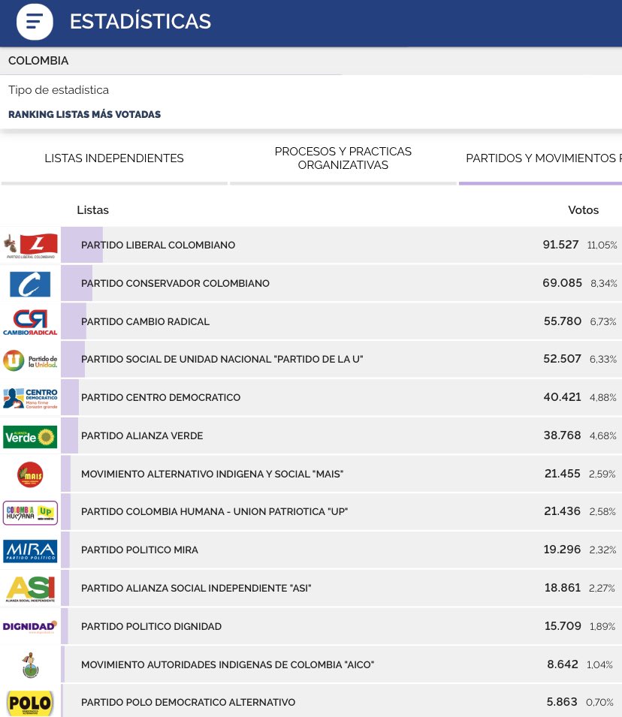Image resolution: width=622 pixels, height=717 pixels.
Task: Click the Colombia Humana UP logo
Action: tap(30, 513)
